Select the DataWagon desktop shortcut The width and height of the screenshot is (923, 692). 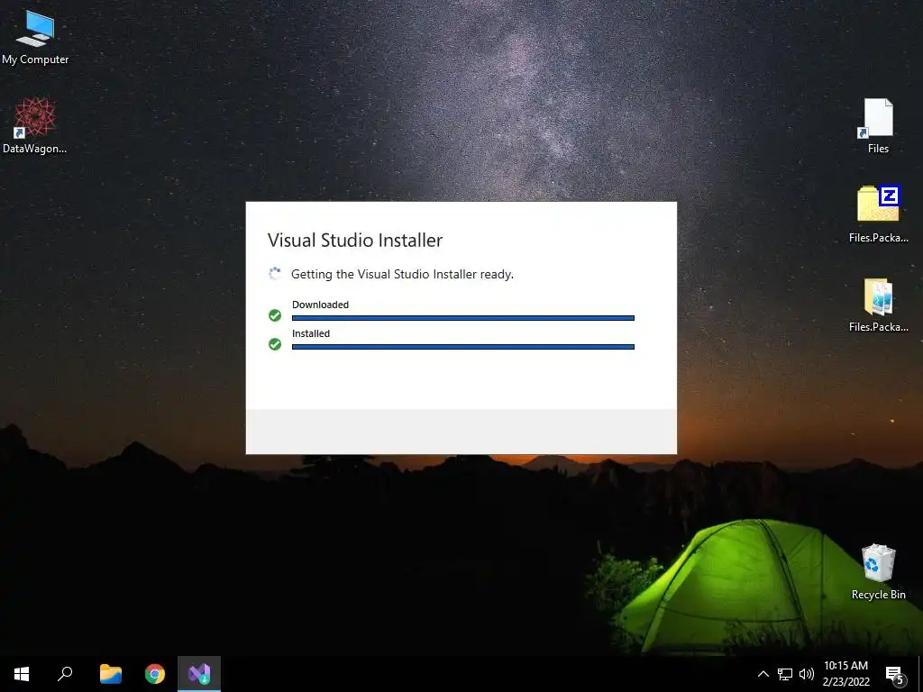(x=35, y=125)
